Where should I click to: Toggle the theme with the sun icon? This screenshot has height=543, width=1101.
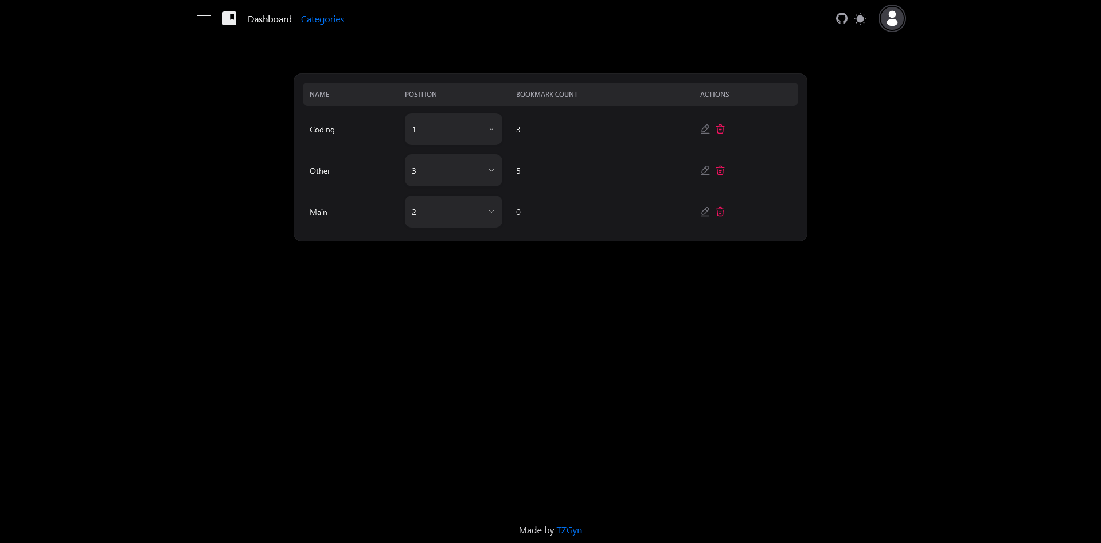pos(860,18)
